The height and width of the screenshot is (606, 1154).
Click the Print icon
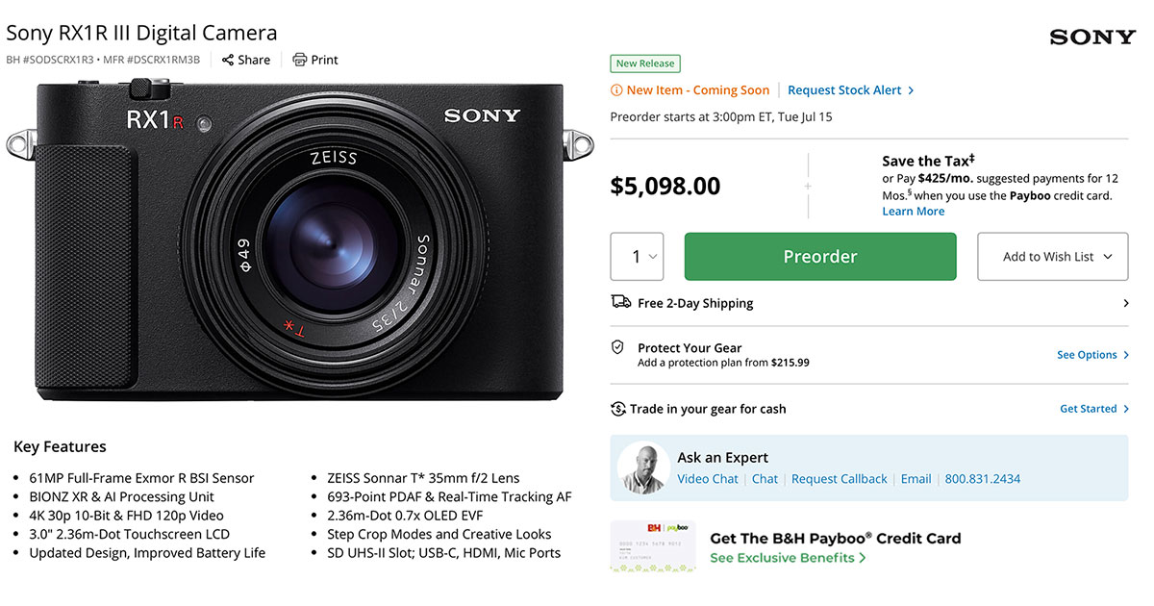tap(297, 60)
